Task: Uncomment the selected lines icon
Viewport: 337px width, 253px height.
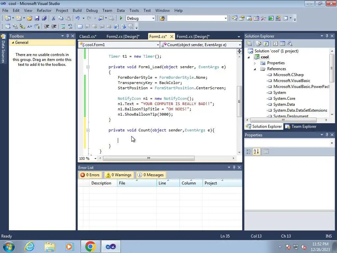Action: coord(70,26)
